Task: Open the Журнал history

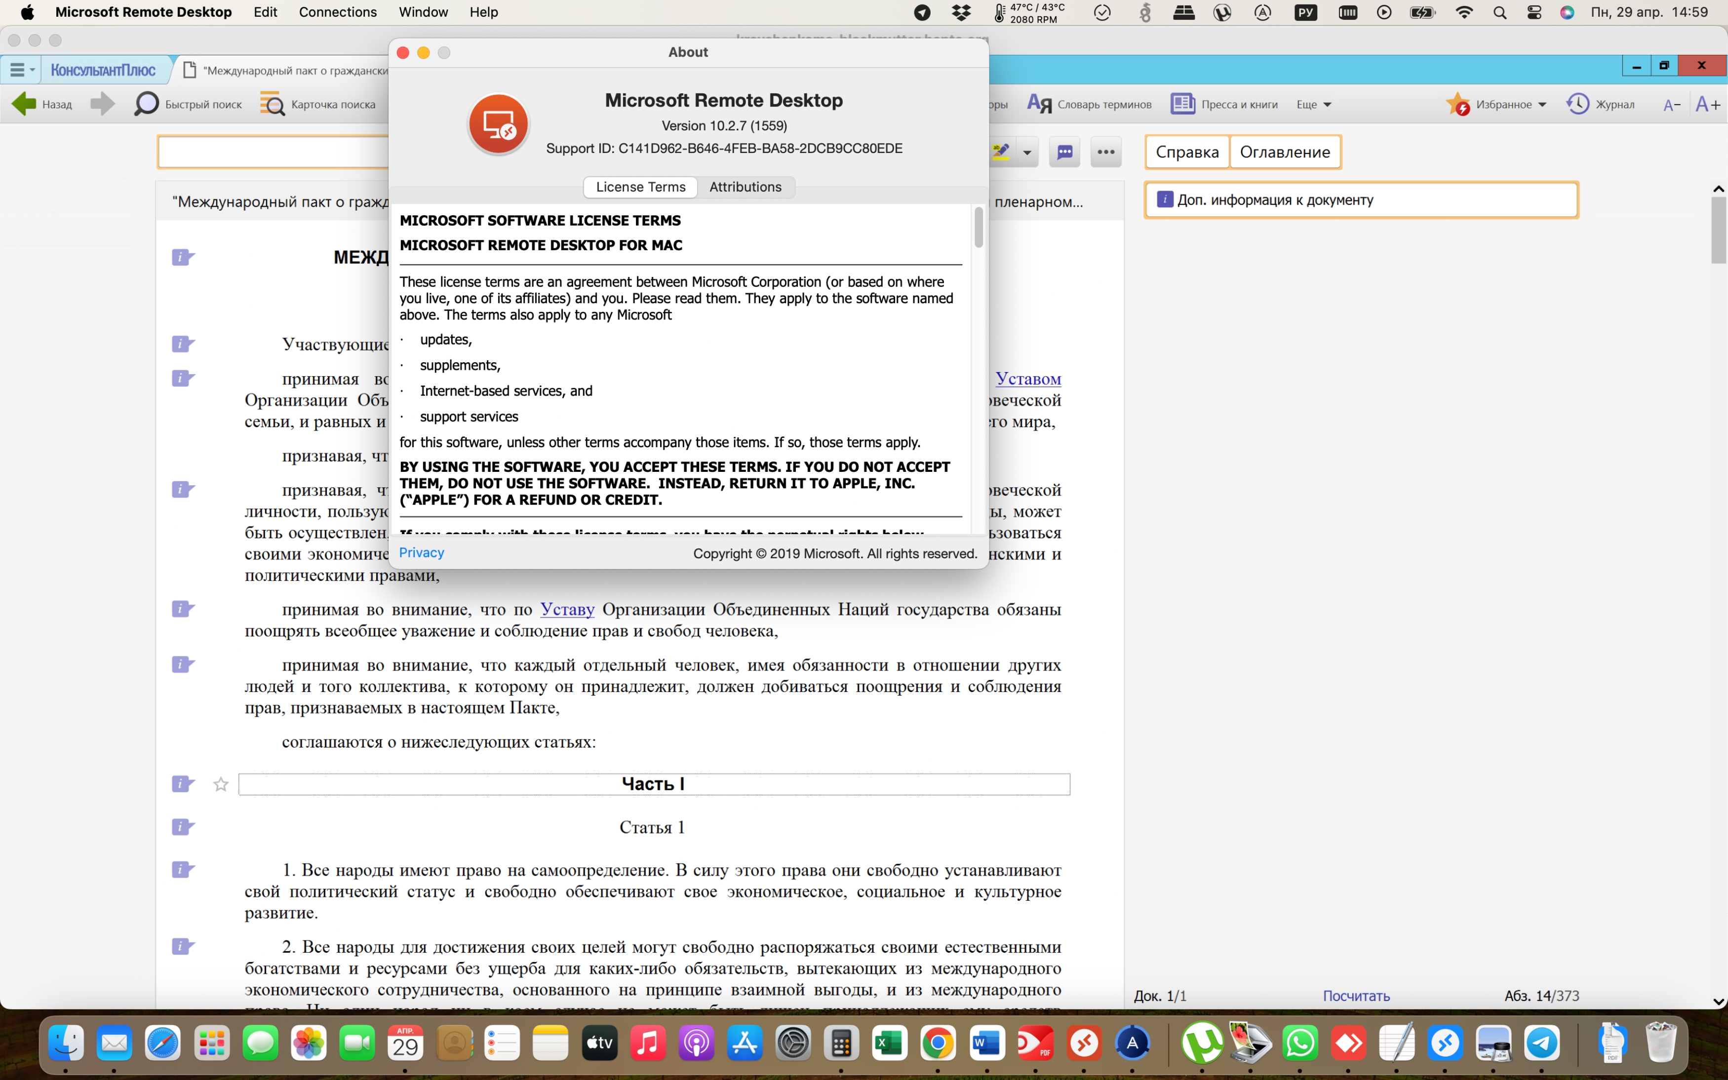Action: click(x=1601, y=104)
